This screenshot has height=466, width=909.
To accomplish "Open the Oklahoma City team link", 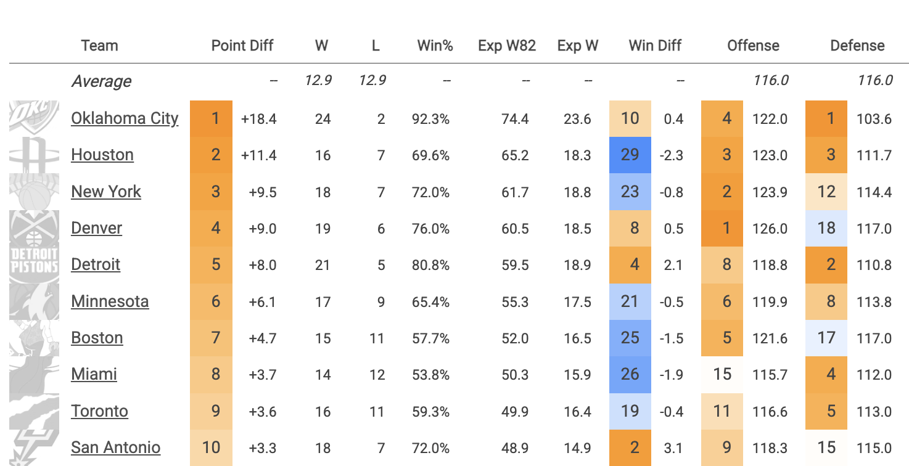I will coord(125,118).
